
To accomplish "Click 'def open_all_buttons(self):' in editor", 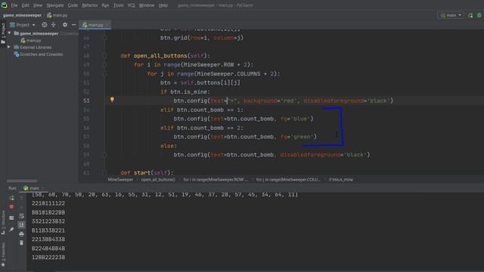I will coord(165,56).
